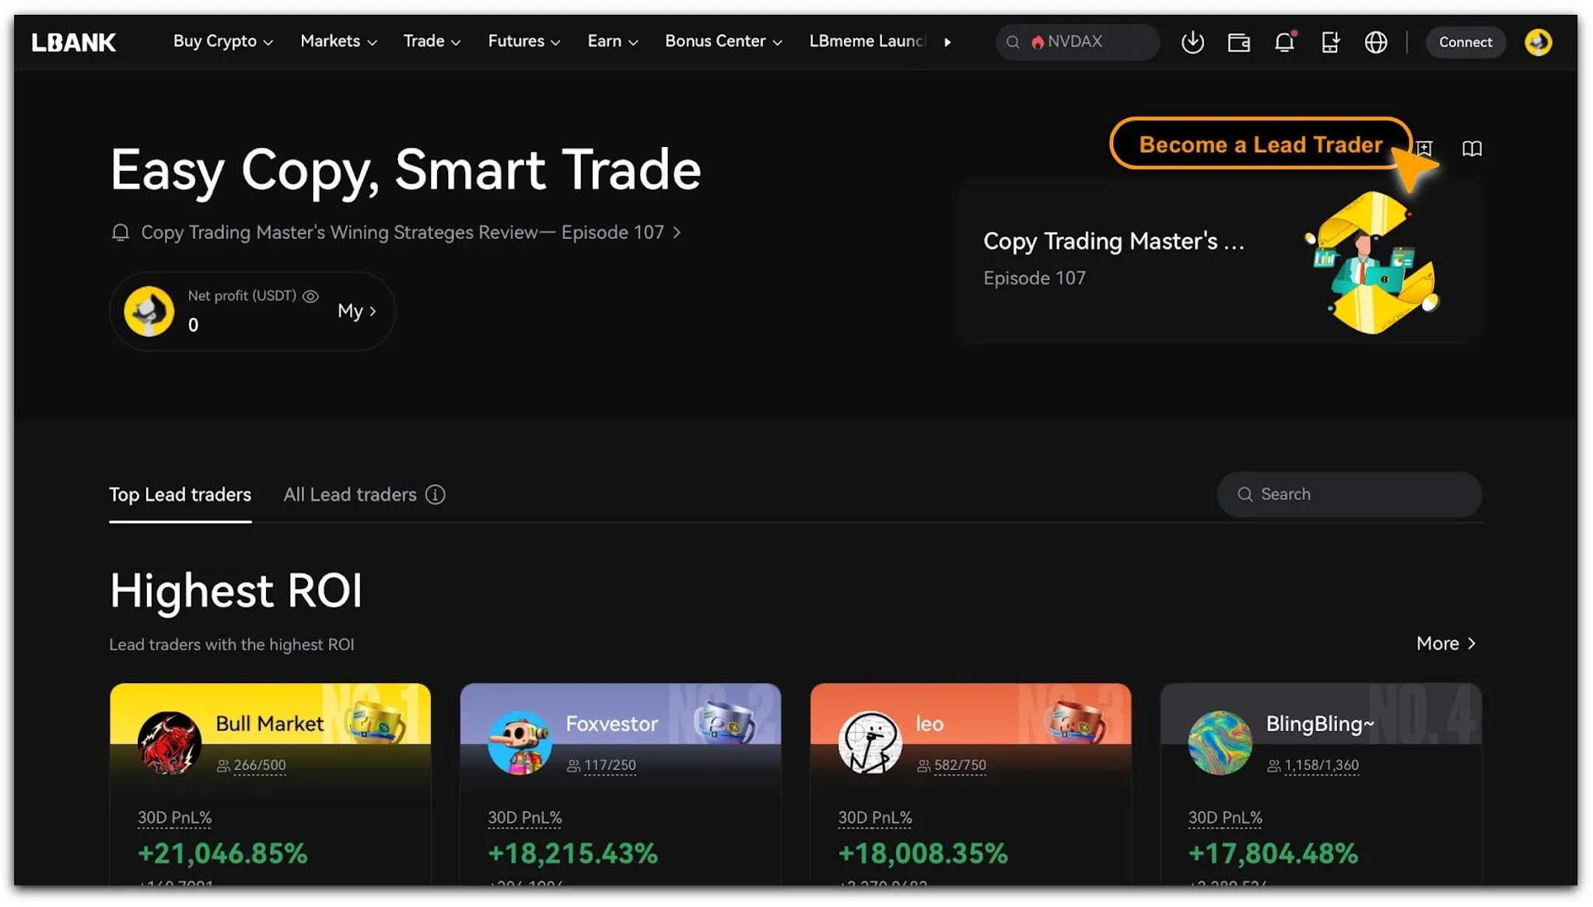This screenshot has height=907, width=1593.
Task: Expand the Markets menu
Action: point(338,41)
